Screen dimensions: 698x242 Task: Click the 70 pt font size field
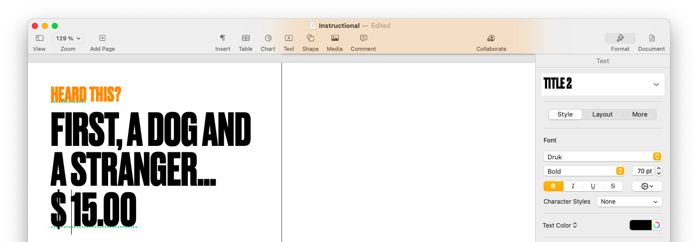[643, 171]
